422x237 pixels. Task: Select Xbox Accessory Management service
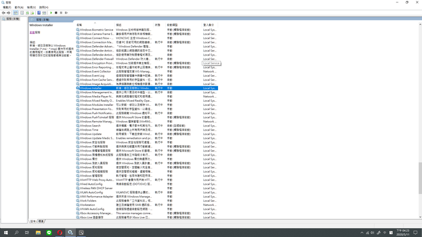click(147, 213)
